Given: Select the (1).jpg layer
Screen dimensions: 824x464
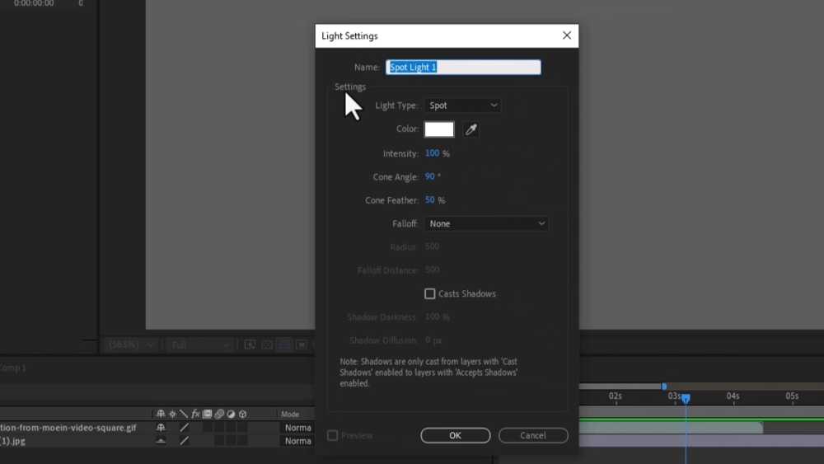Looking at the screenshot, I should (x=12, y=442).
